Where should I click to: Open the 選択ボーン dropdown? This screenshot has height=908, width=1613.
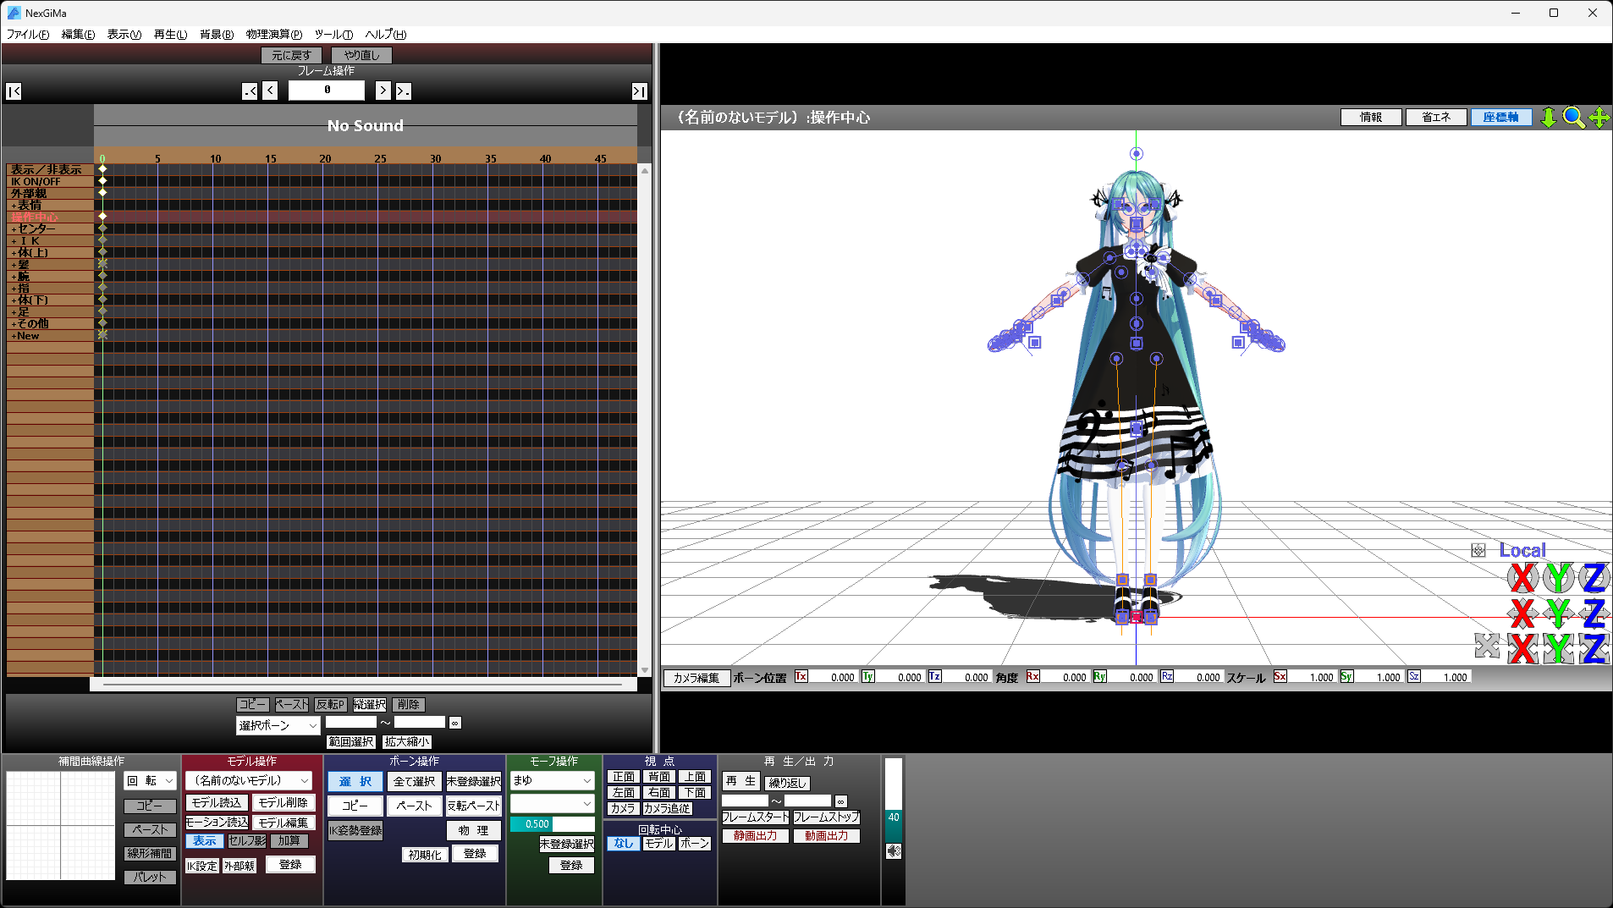[x=278, y=726]
